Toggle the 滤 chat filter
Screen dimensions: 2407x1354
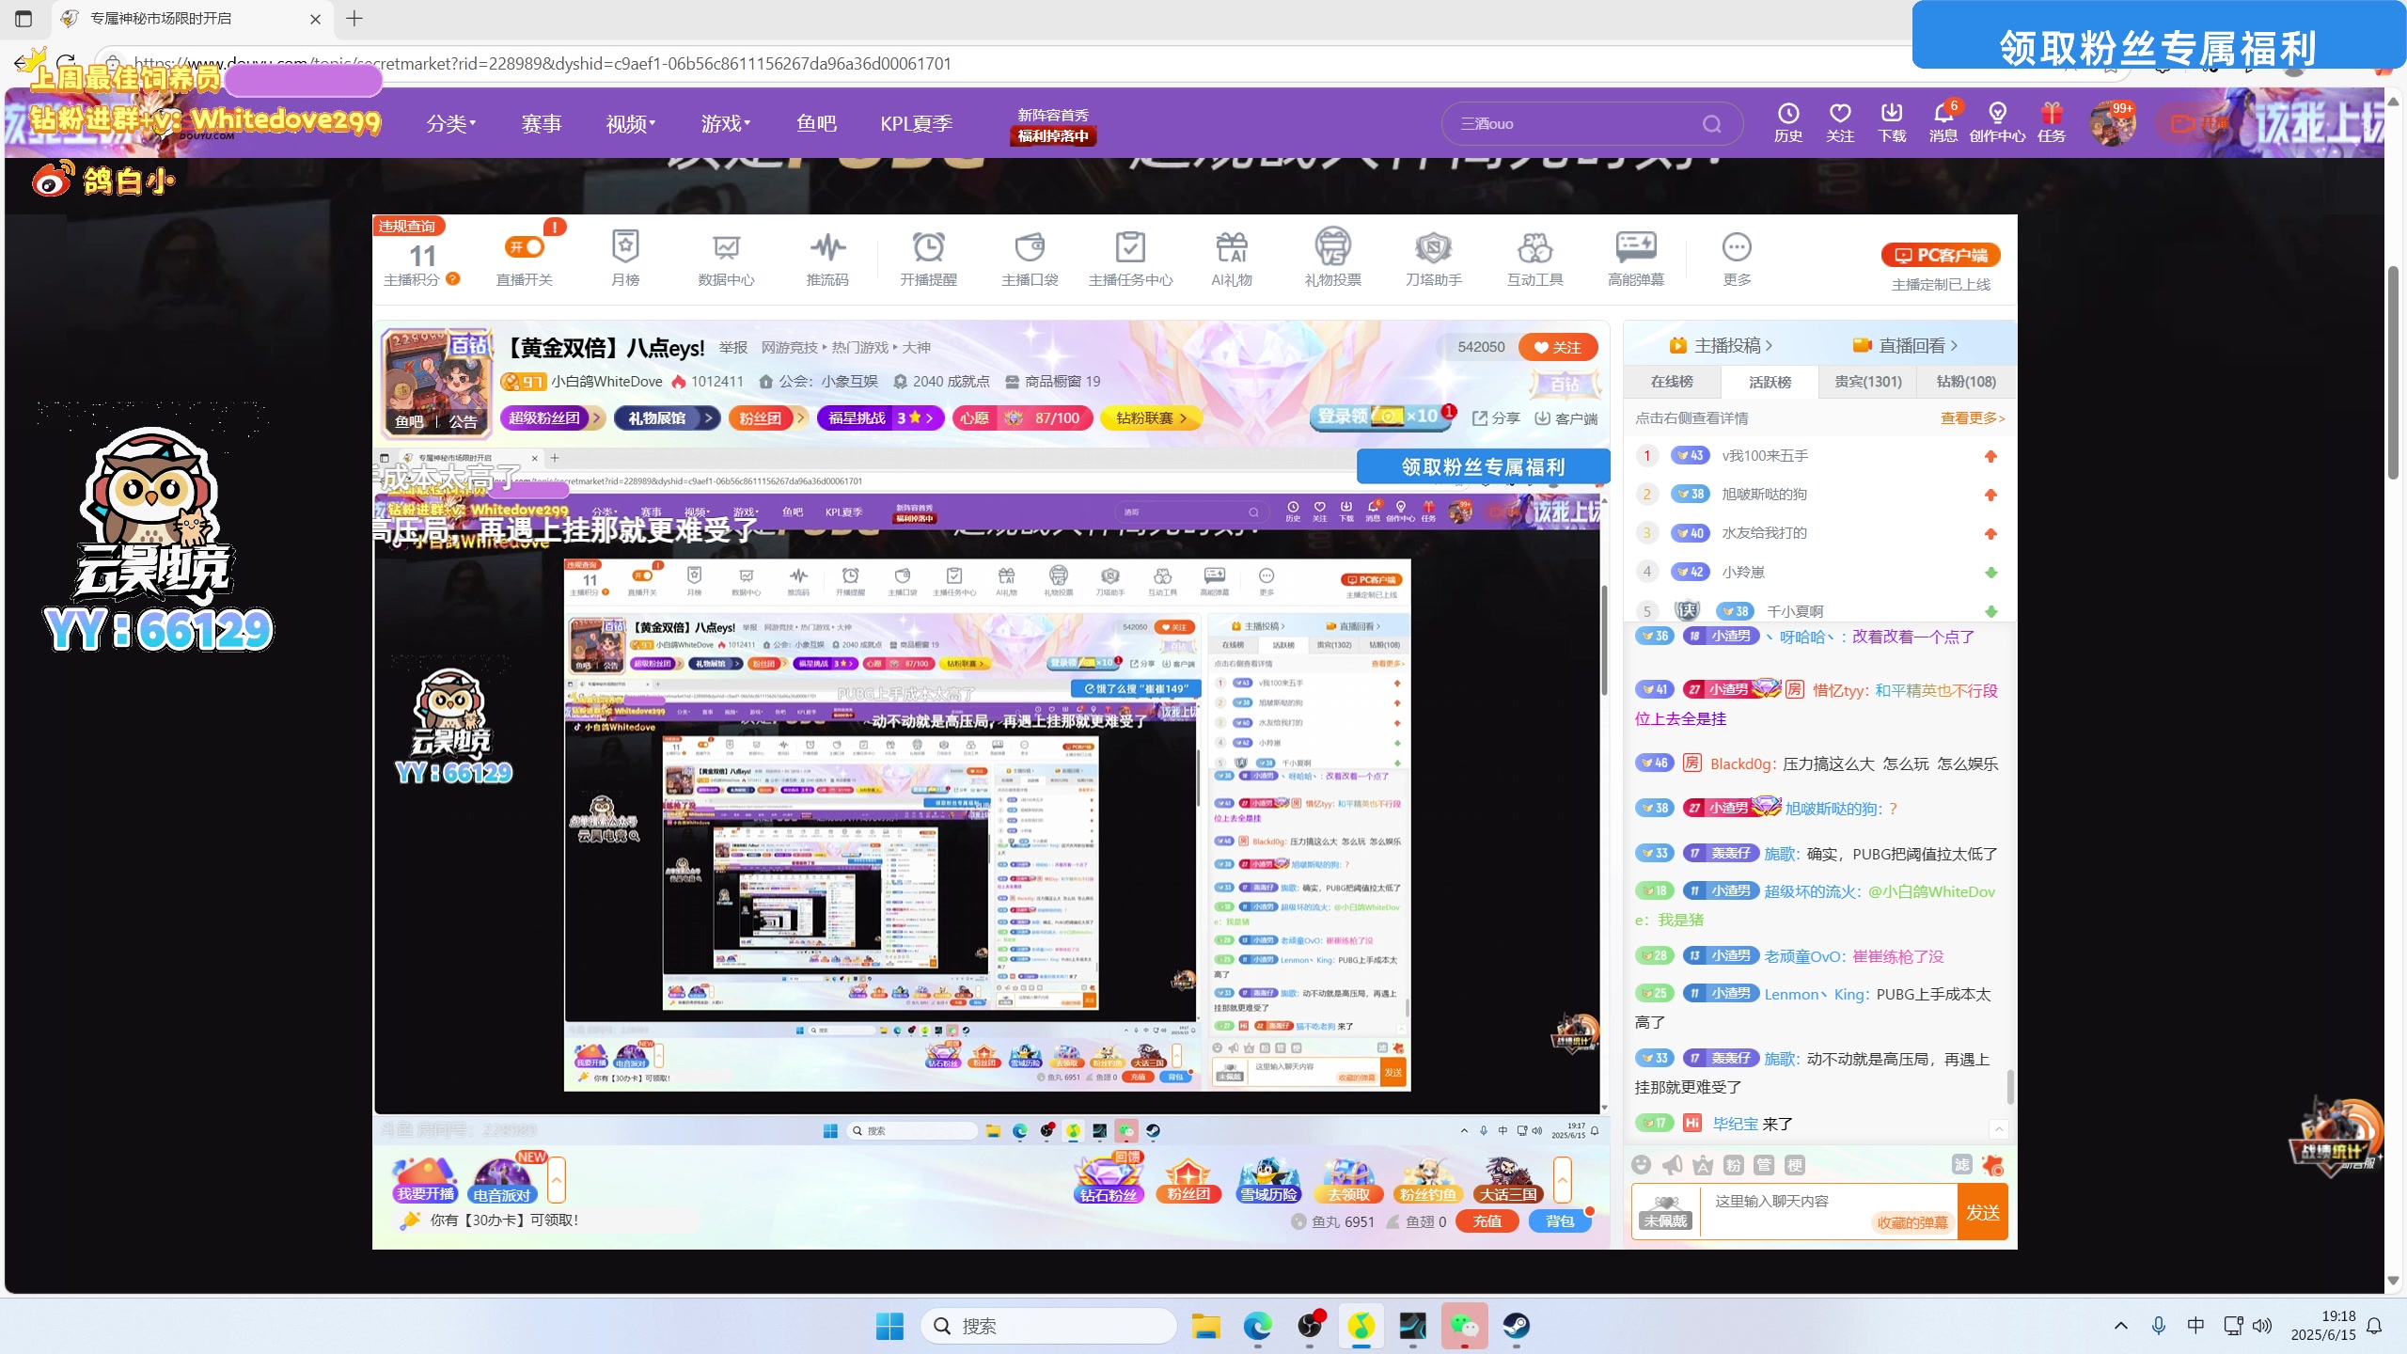(1961, 1165)
